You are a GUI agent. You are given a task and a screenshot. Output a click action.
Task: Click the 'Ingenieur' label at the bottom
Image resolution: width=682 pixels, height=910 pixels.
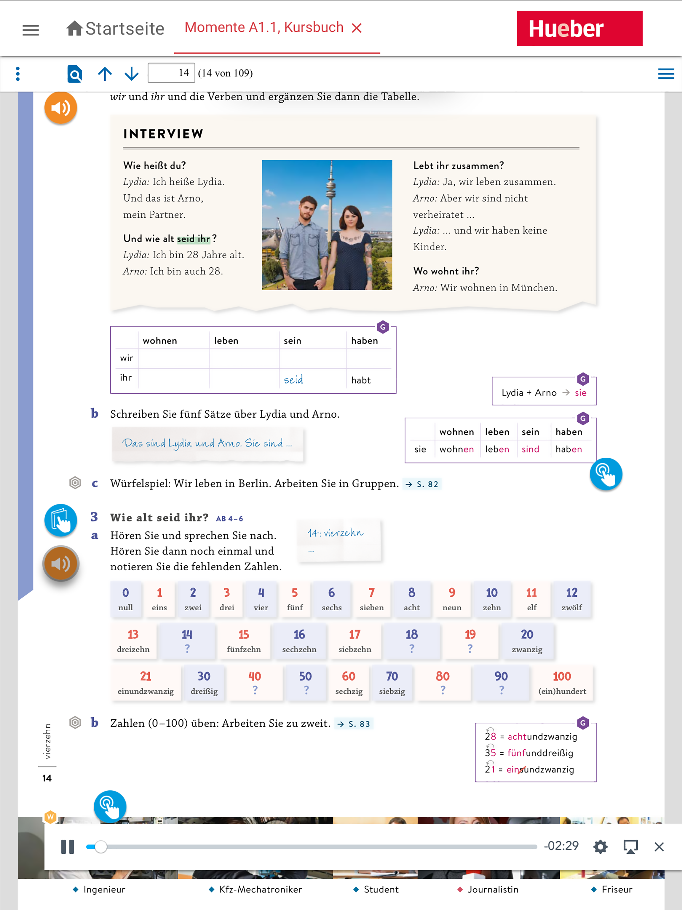pyautogui.click(x=104, y=889)
